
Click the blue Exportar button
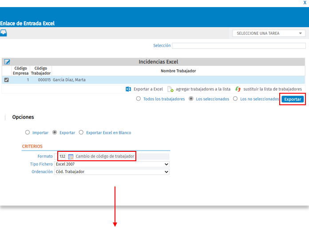[293, 99]
